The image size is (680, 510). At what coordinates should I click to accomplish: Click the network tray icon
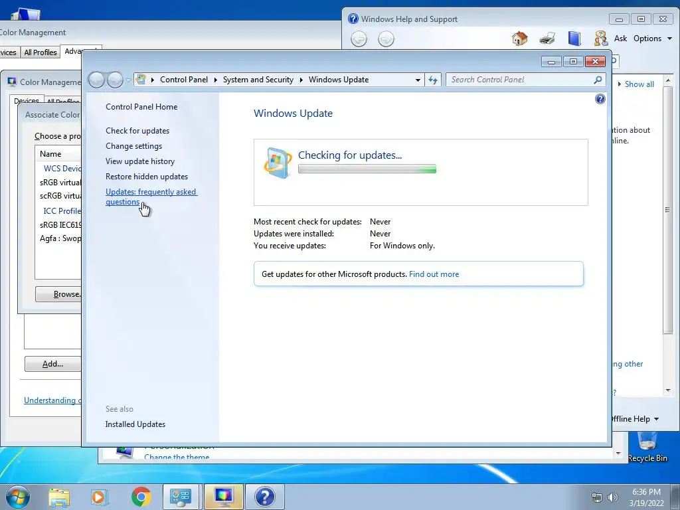click(x=597, y=497)
